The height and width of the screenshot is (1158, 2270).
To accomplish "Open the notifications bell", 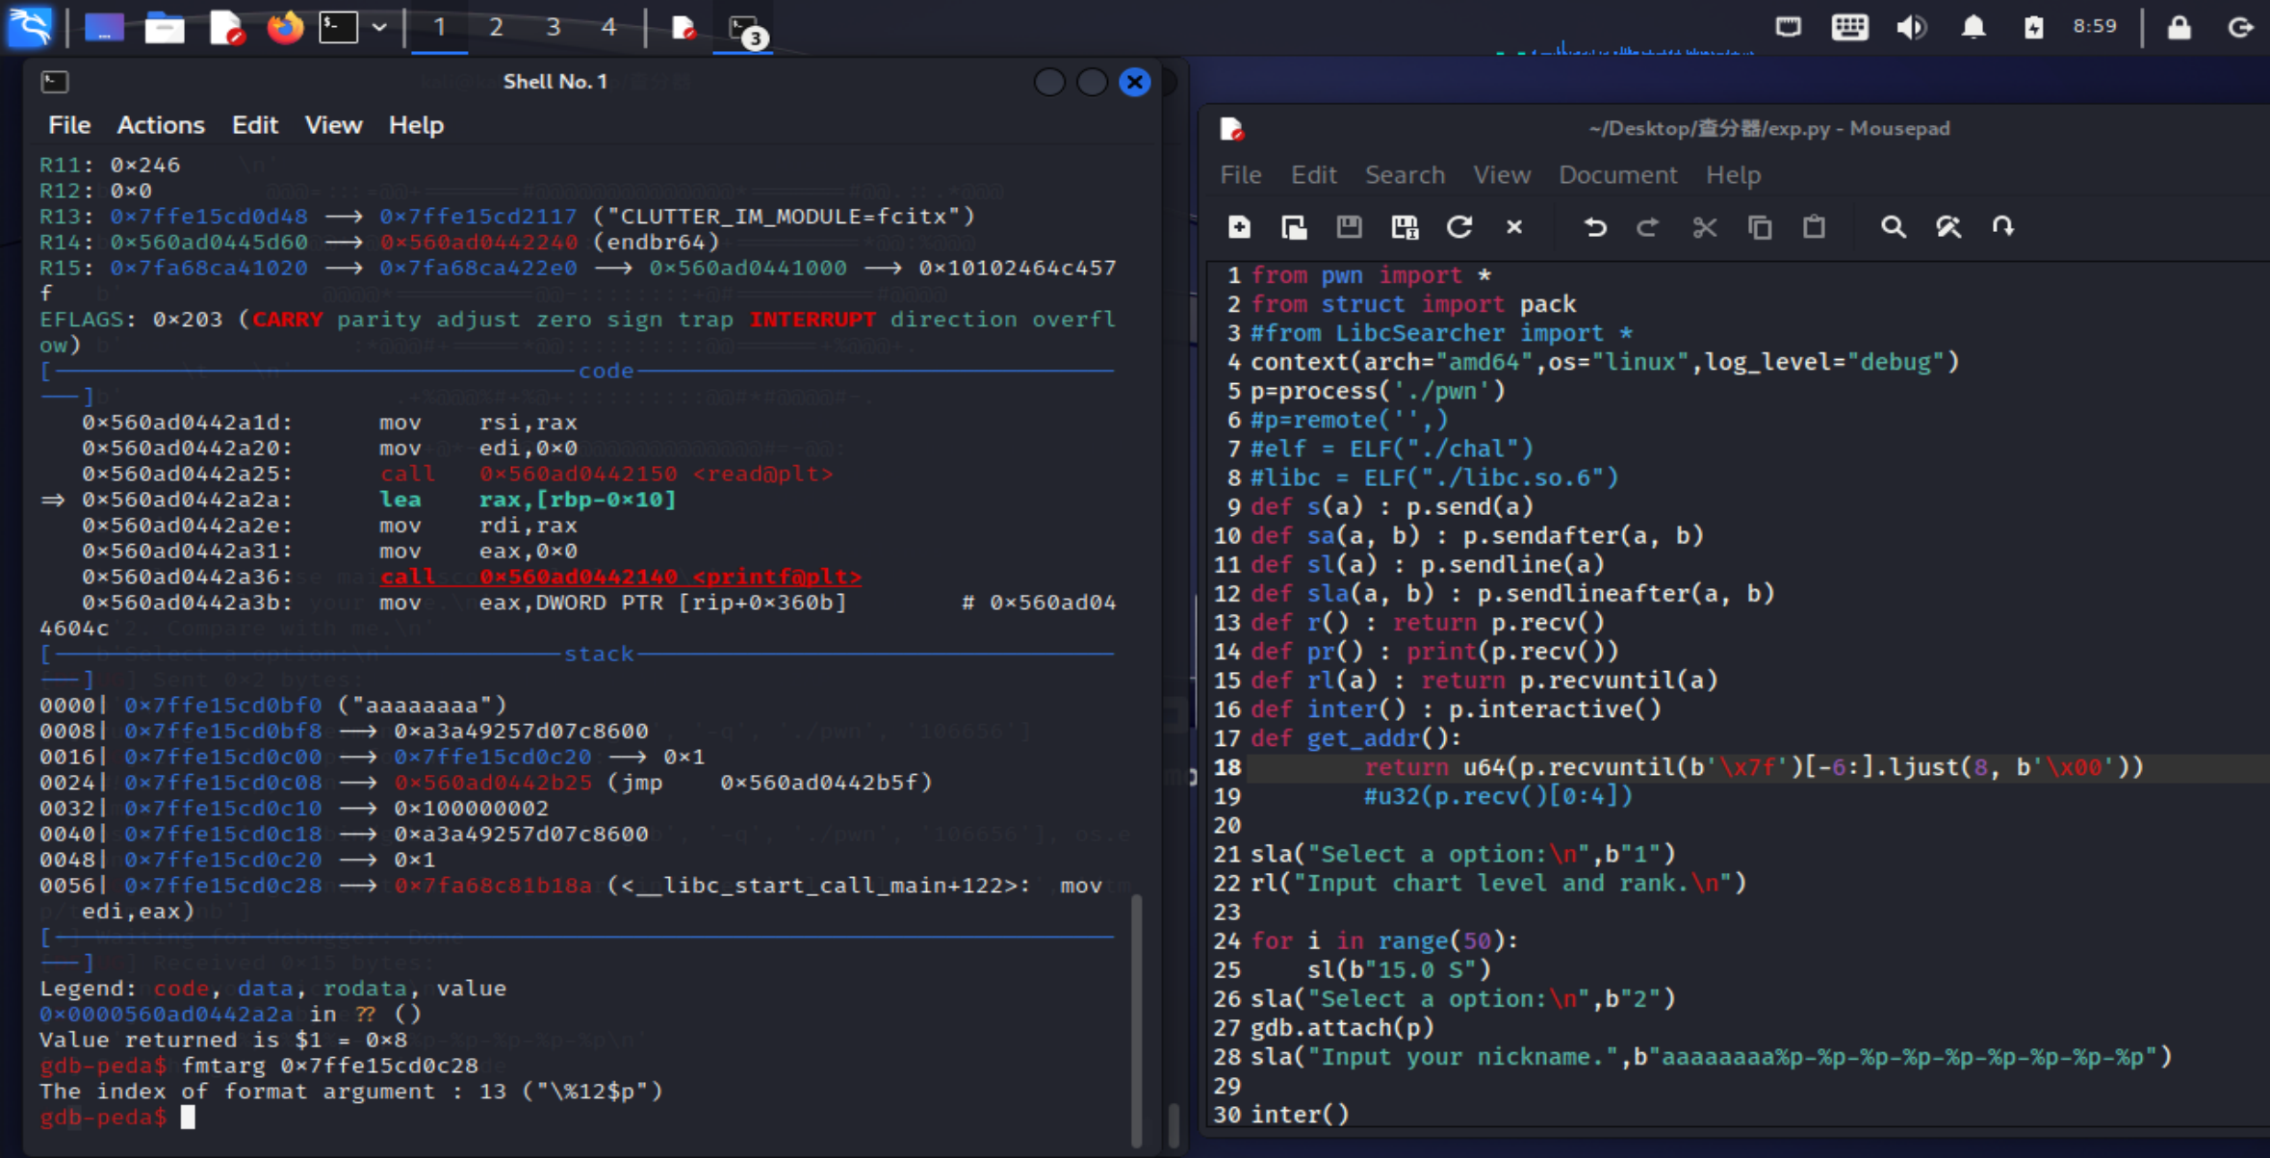I will (x=1973, y=27).
